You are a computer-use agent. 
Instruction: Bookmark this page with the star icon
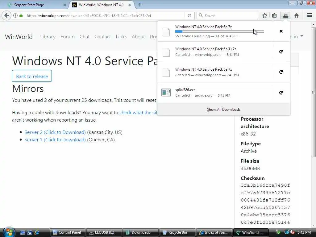(x=264, y=15)
